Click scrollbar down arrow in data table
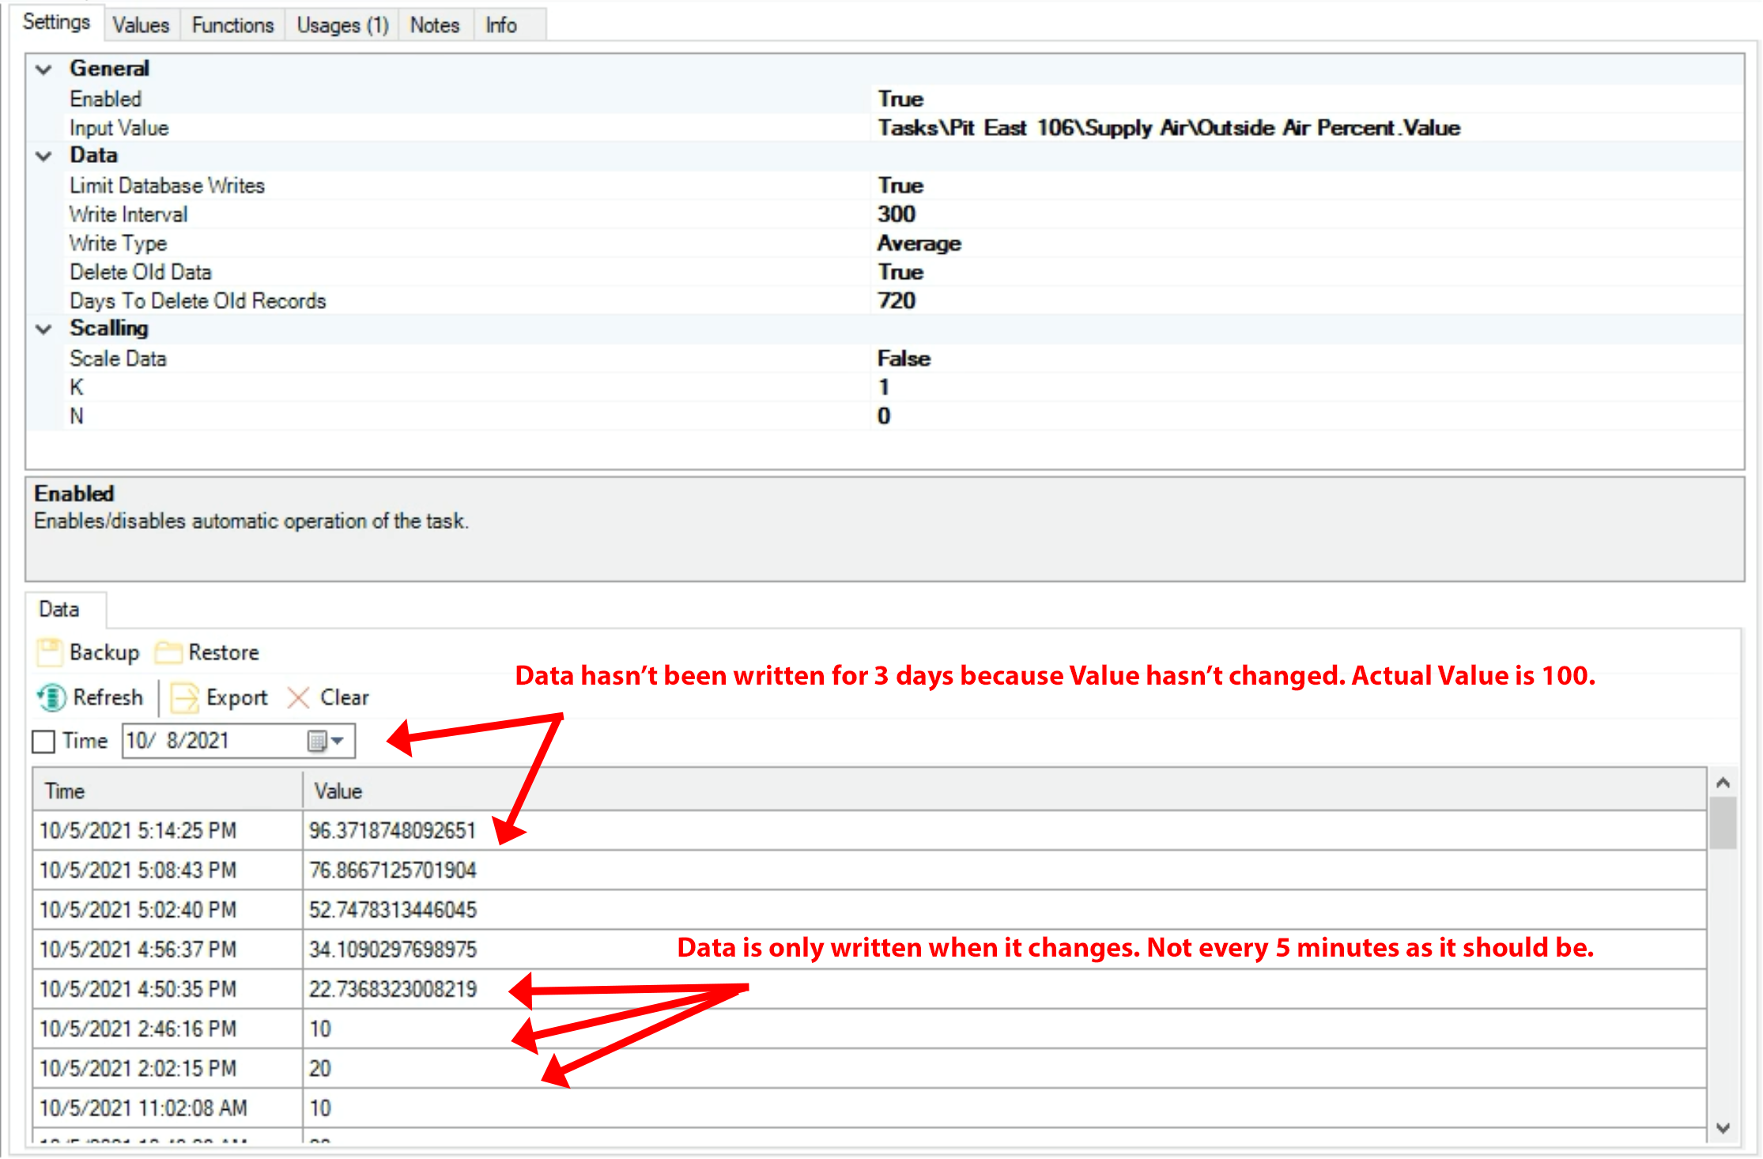 tap(1723, 1128)
